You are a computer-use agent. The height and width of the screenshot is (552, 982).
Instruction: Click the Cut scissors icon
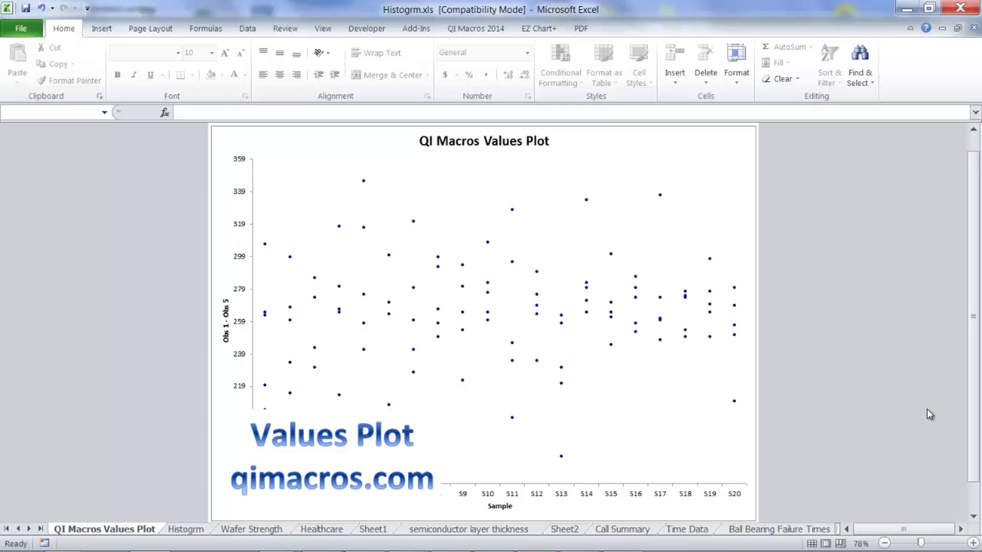click(41, 47)
